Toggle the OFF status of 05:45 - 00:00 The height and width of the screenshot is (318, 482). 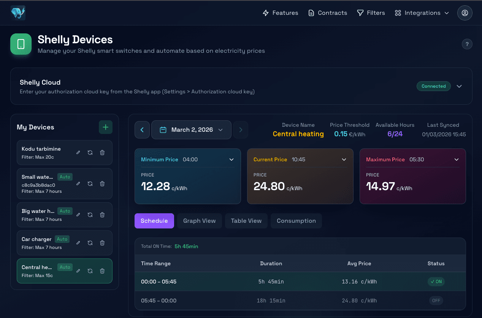[x=436, y=301]
